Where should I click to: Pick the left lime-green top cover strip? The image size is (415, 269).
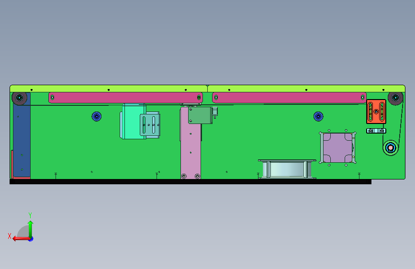(x=109, y=89)
